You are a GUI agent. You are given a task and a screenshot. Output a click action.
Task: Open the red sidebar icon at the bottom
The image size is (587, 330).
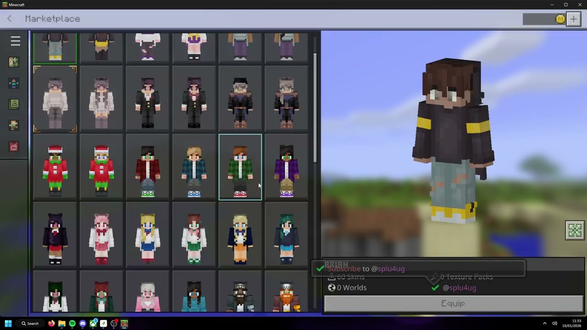(x=14, y=146)
